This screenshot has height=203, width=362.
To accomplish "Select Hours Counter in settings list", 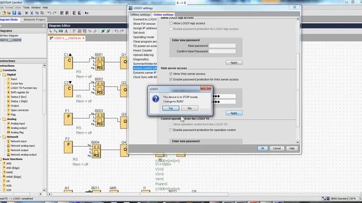I will click(x=143, y=50).
